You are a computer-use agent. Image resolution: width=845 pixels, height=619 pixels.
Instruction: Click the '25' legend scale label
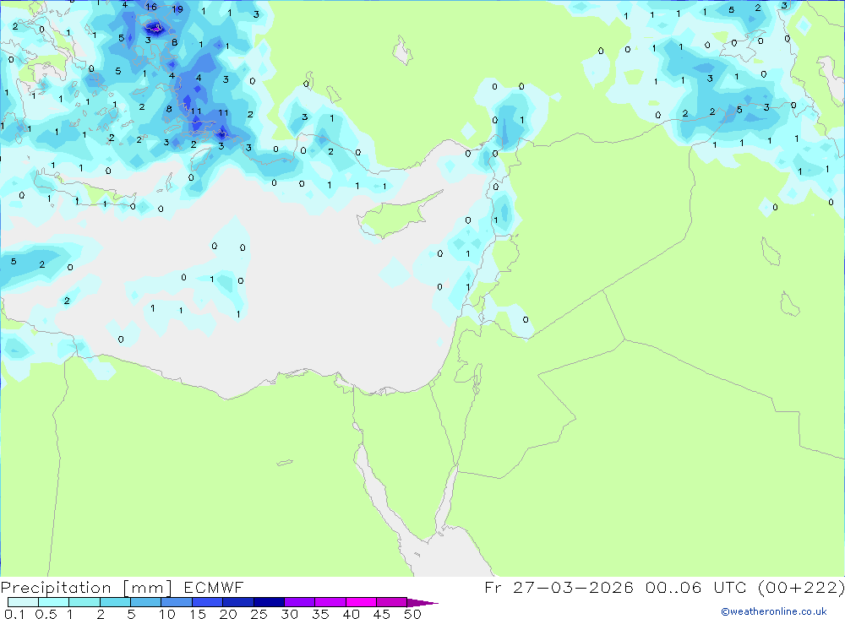tap(259, 614)
